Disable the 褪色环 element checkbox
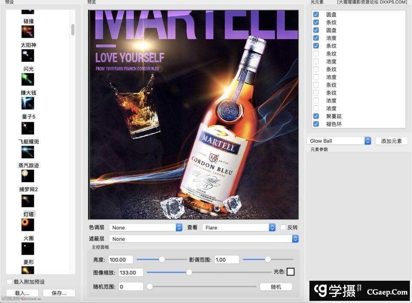 tap(316, 124)
